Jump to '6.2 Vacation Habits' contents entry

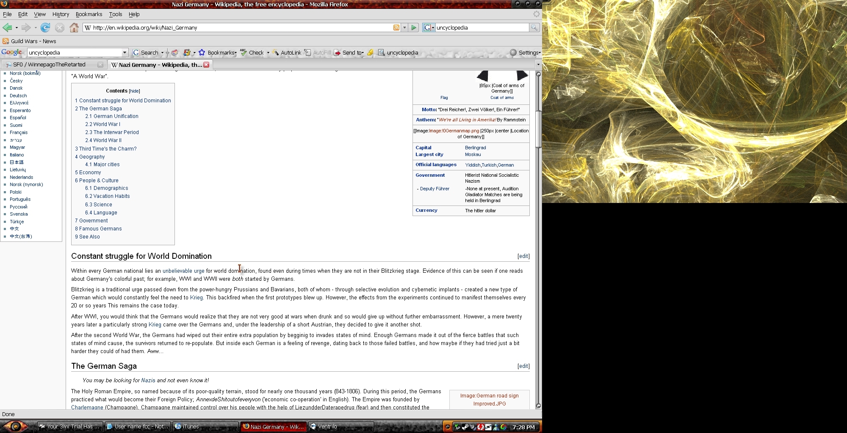click(x=108, y=196)
